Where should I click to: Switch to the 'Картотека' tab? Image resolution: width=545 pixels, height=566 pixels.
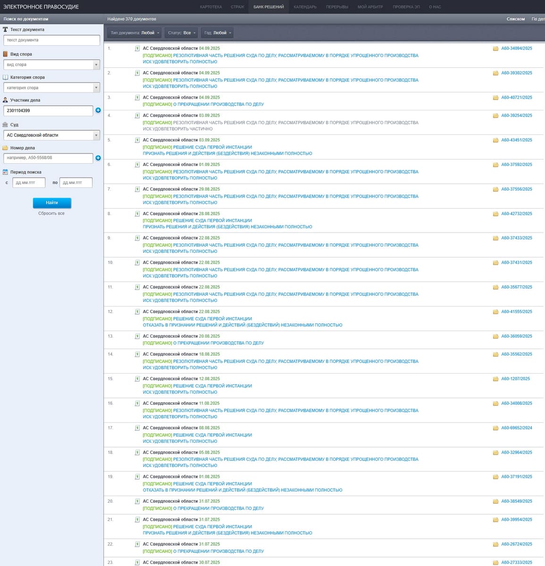(x=210, y=7)
